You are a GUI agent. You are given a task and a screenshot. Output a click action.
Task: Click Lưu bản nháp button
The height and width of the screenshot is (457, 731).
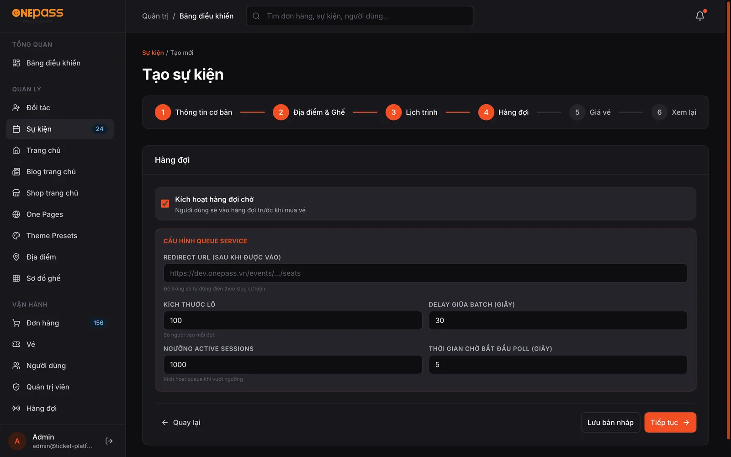point(610,423)
